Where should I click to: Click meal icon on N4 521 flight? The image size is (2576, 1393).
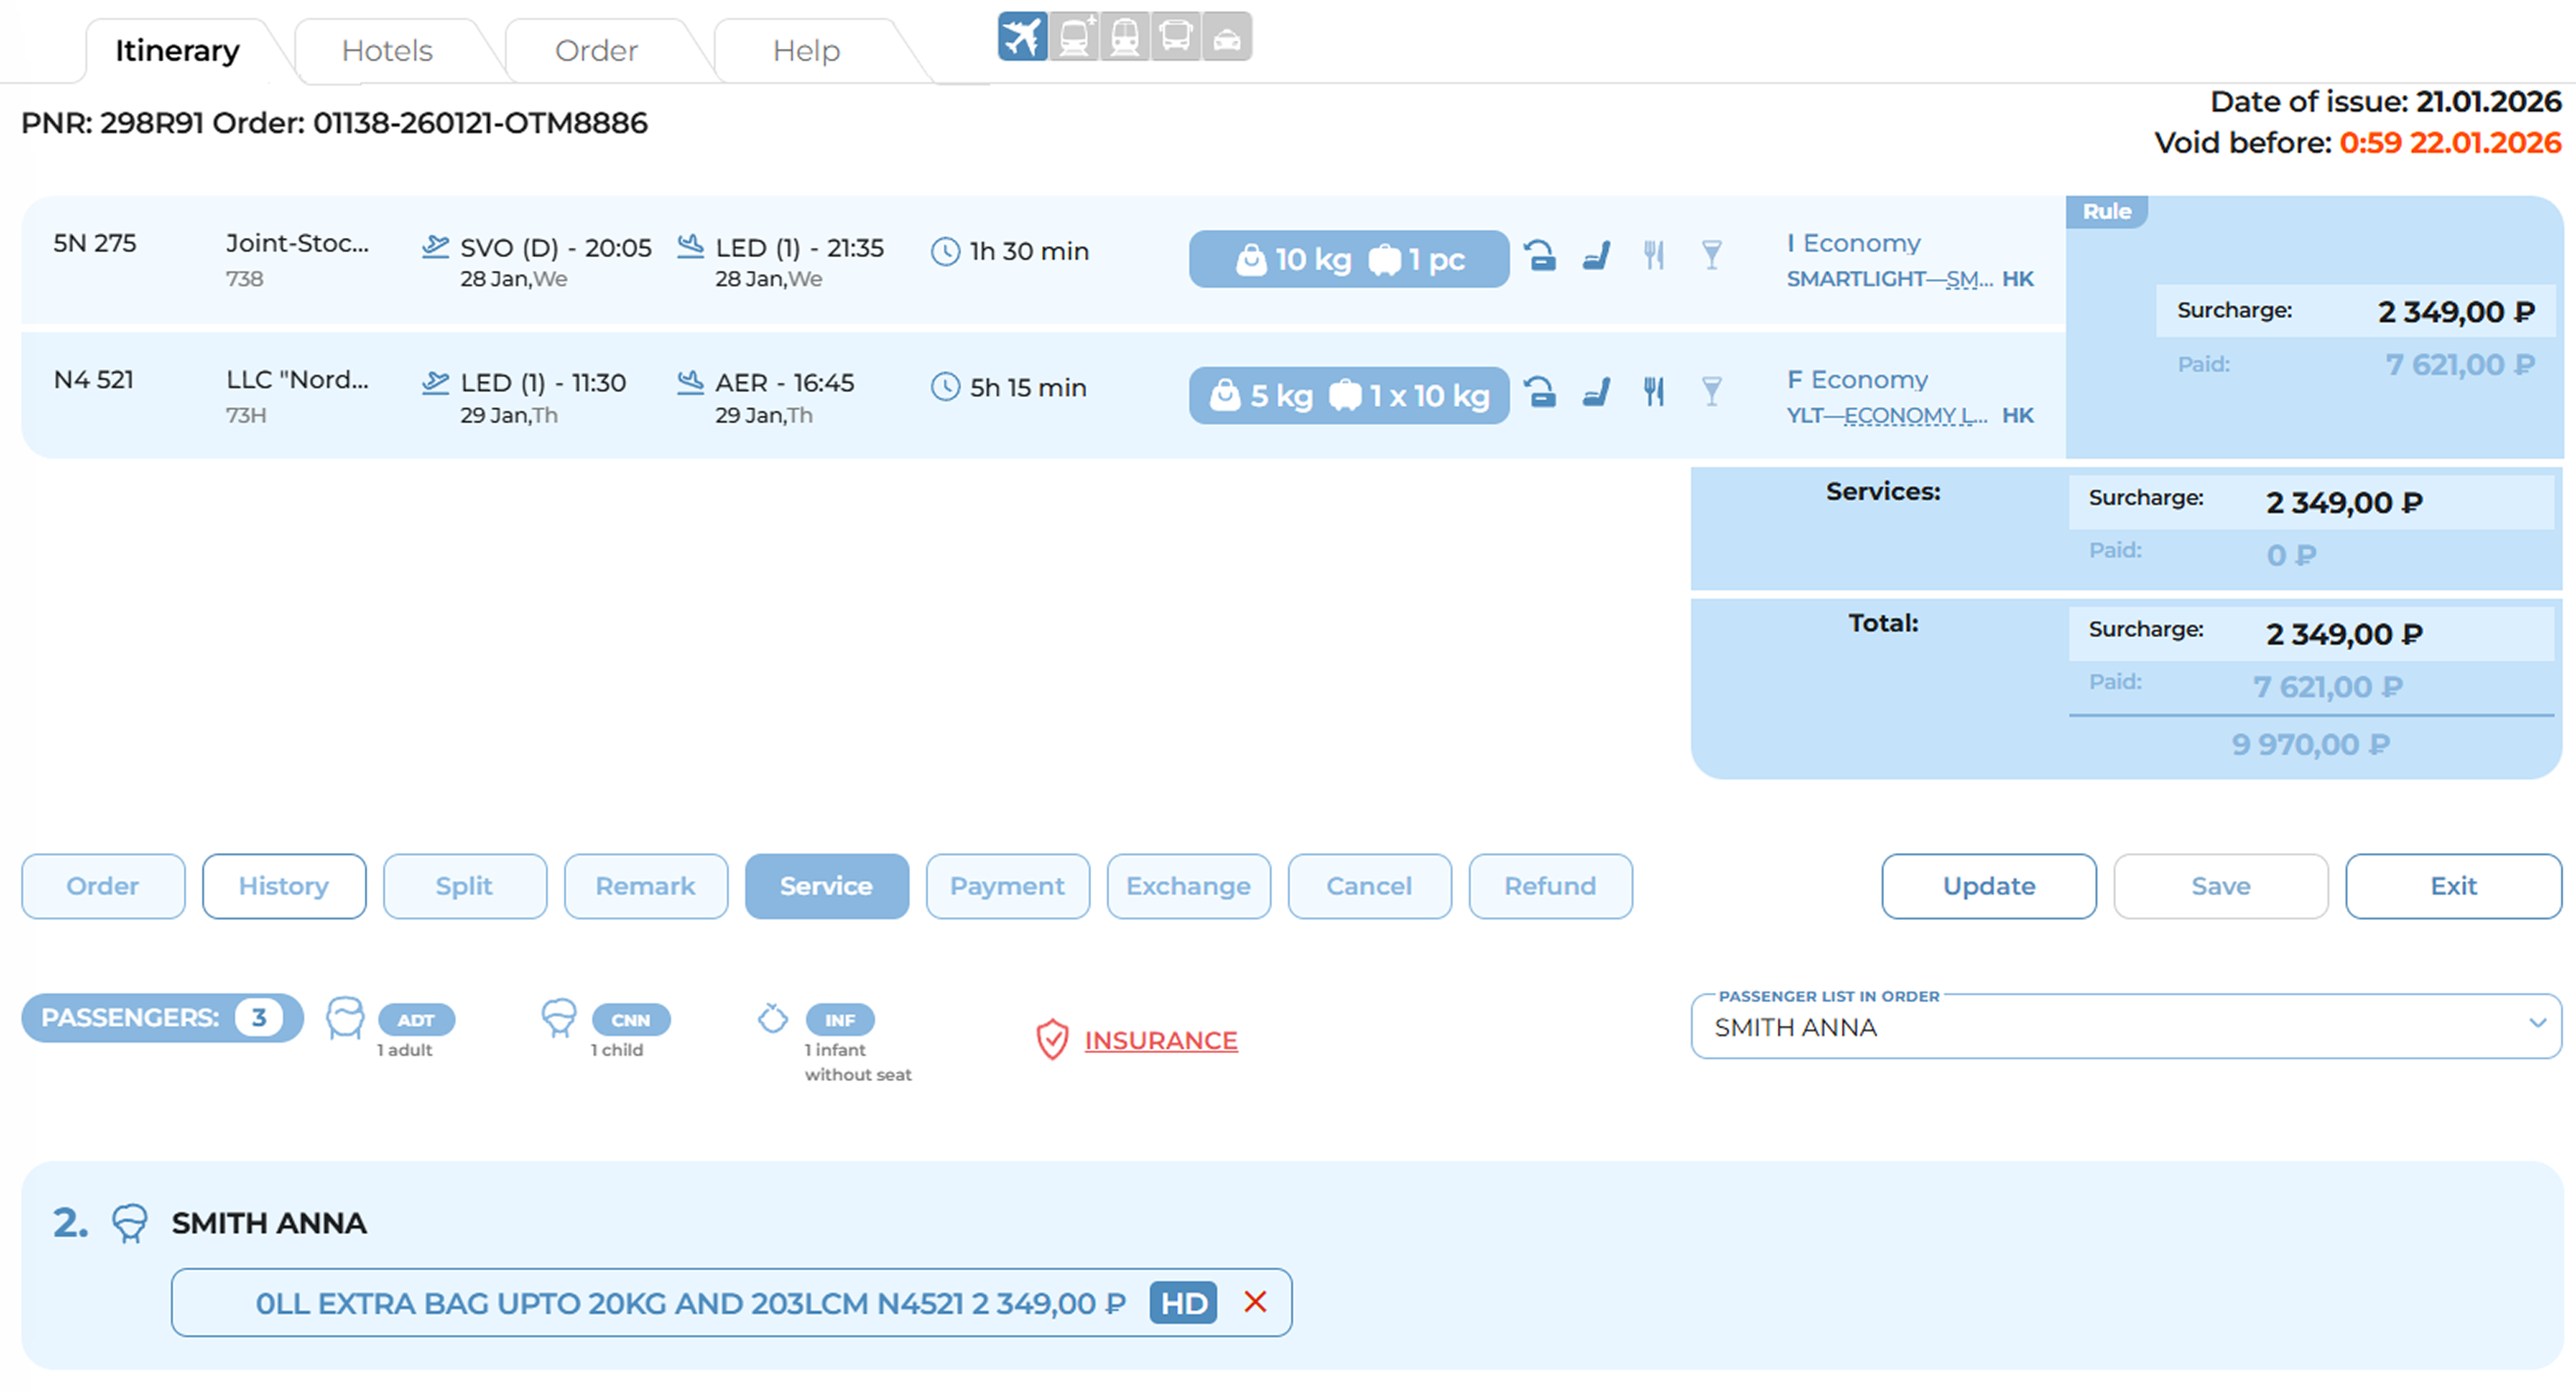[1654, 391]
